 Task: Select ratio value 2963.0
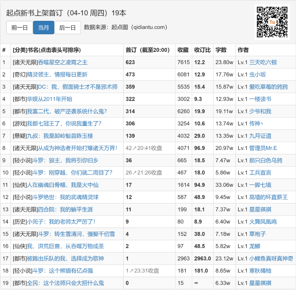click(x=202, y=259)
